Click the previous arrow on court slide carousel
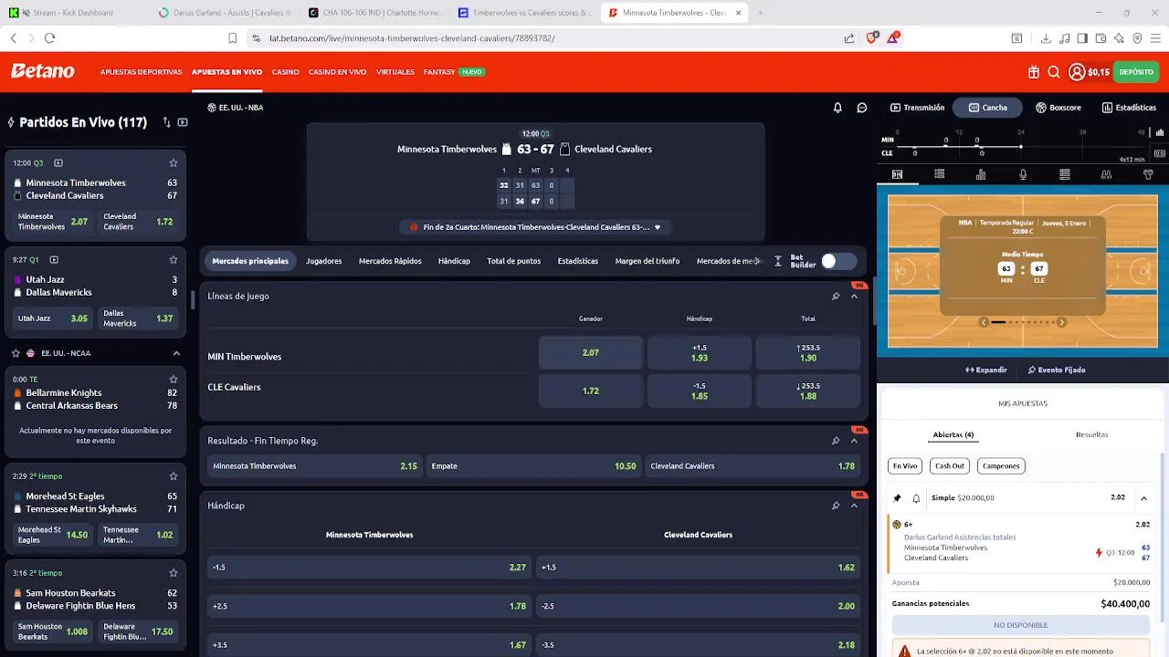Screen dimensions: 1169x657 [984, 322]
